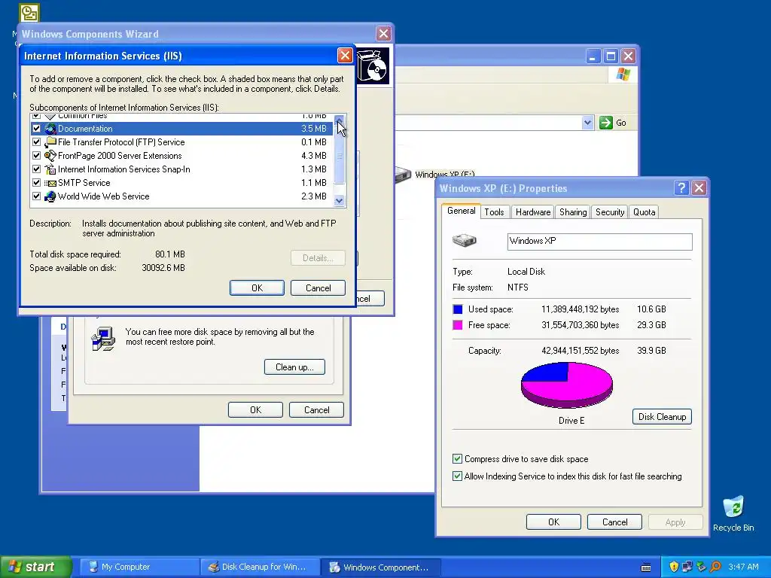Select the World Wide Web Service row text
This screenshot has height=578, width=771.
(x=104, y=196)
